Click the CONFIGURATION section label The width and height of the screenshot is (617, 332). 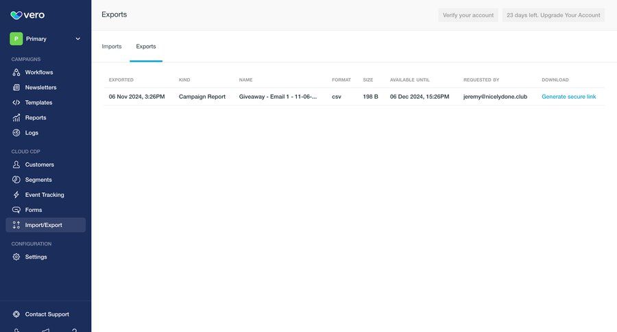coord(31,244)
